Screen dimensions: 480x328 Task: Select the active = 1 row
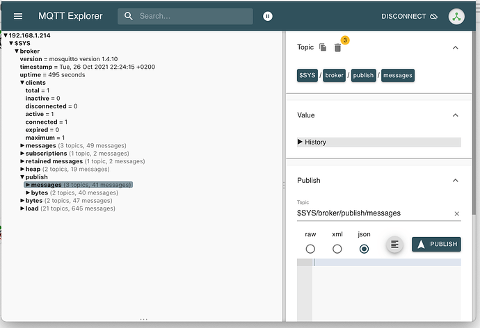(40, 114)
